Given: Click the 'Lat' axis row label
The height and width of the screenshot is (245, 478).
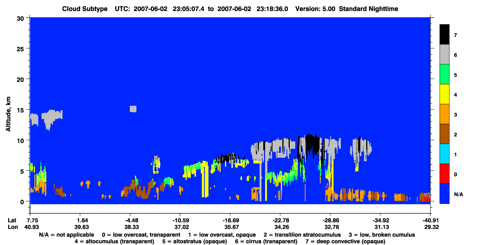Looking at the screenshot, I should [x=12, y=220].
